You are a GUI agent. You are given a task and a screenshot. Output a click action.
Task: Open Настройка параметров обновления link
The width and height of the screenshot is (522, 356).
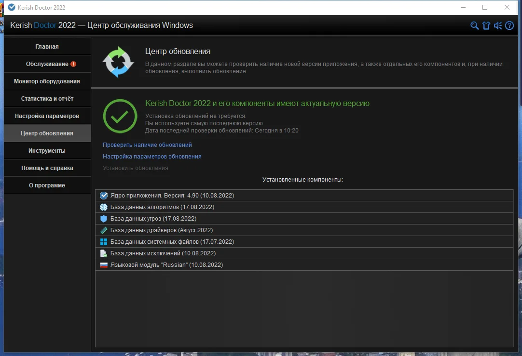click(152, 157)
